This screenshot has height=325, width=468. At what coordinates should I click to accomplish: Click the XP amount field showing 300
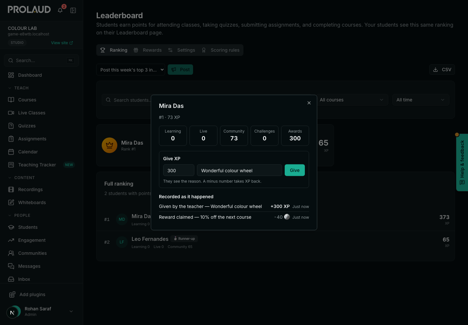(x=179, y=170)
